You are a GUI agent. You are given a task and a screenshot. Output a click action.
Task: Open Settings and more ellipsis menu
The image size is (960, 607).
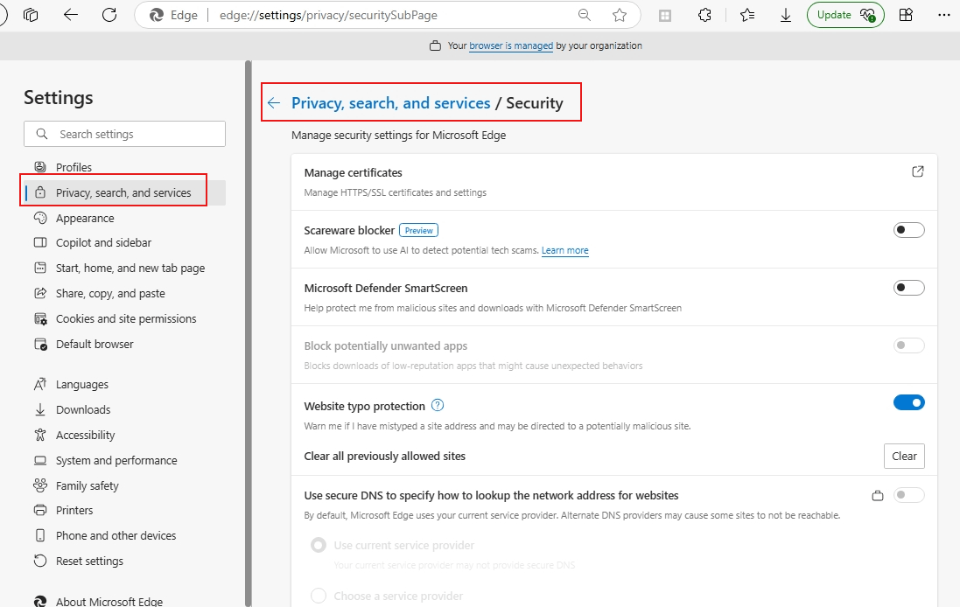tap(944, 15)
